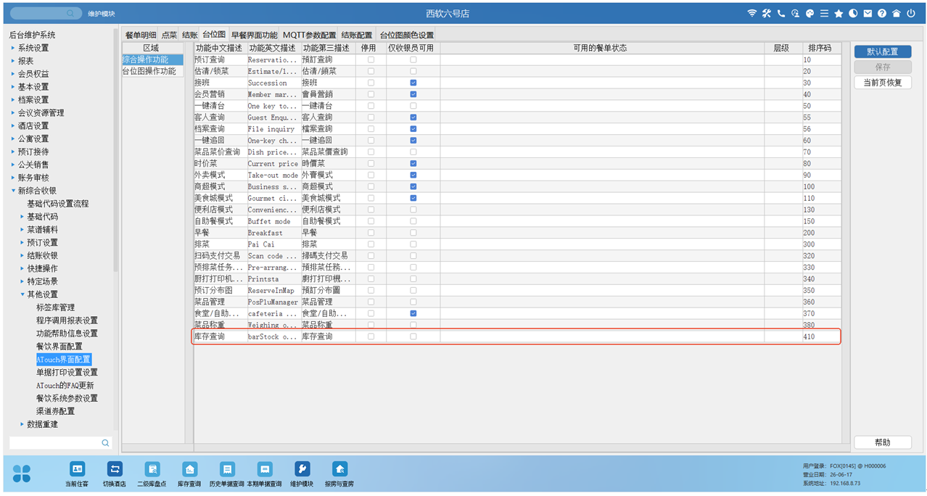The image size is (927, 496).
Task: Open 当前住客 icon in bottom bar
Action: [x=77, y=468]
